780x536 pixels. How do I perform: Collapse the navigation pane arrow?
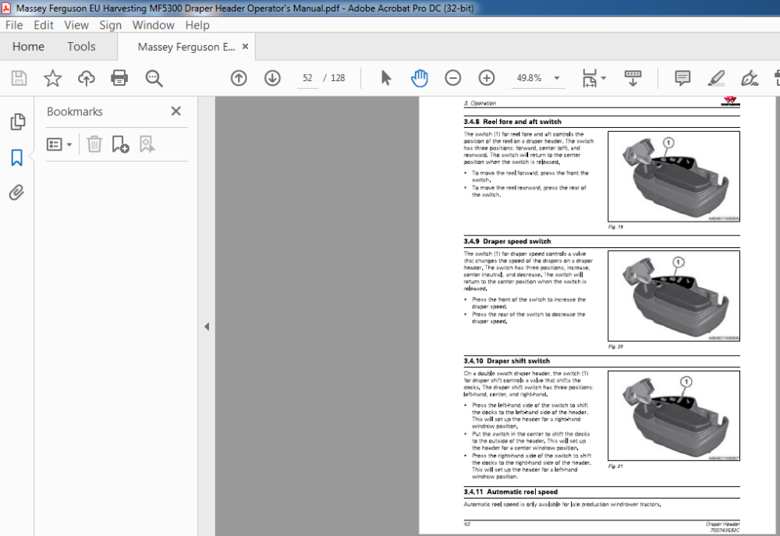coord(207,327)
